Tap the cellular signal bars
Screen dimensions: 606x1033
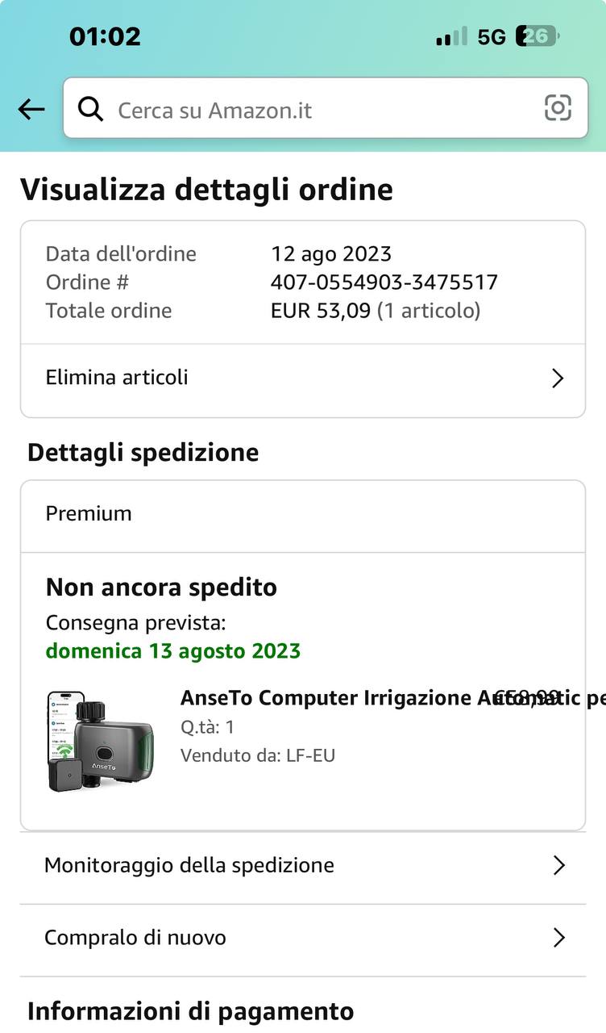tap(451, 36)
